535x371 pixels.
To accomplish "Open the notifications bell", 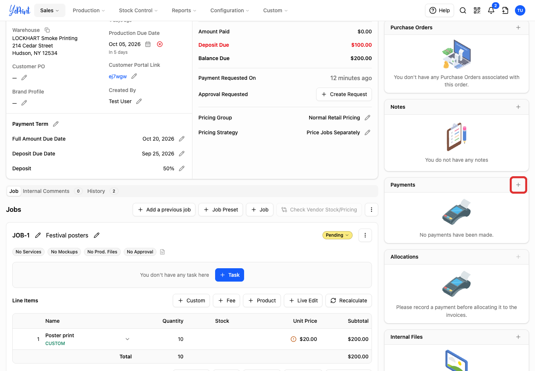I will pos(491,10).
